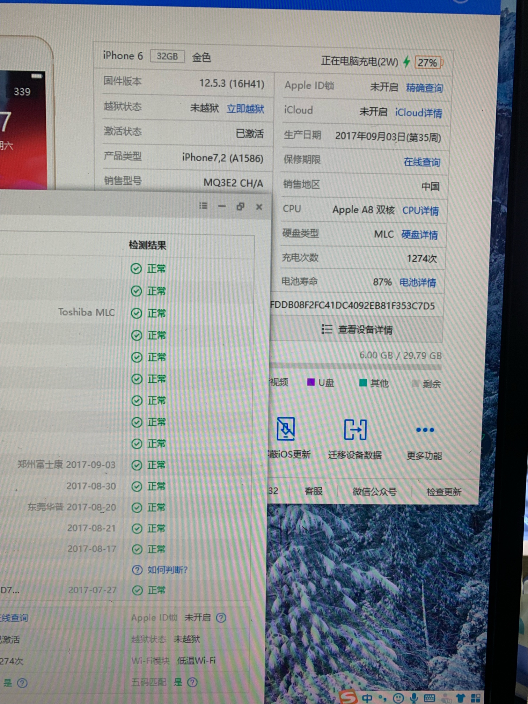Open the 电池详情 link
This screenshot has width=528, height=704.
click(418, 282)
